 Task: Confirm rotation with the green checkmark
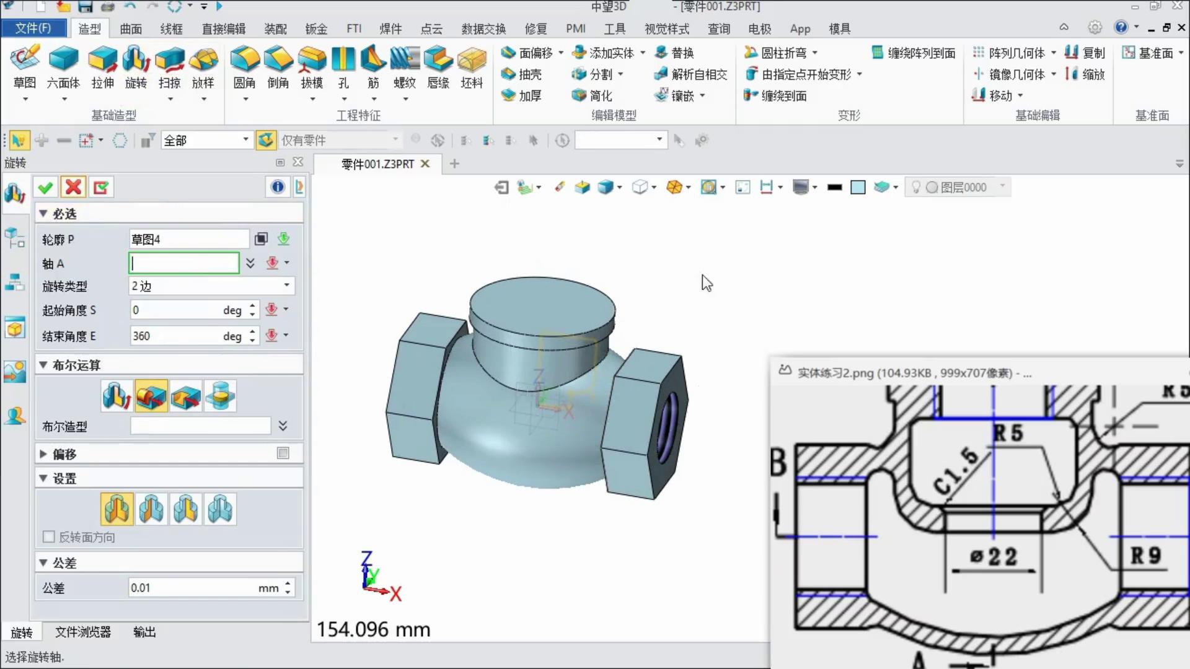point(45,187)
